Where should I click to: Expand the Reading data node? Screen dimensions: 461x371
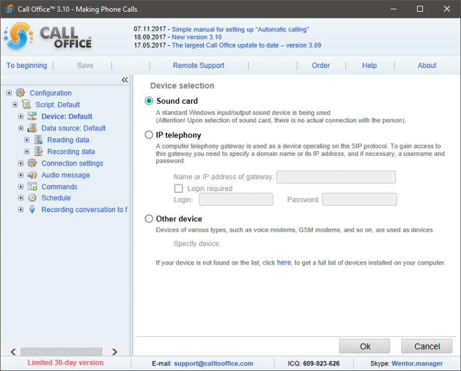pyautogui.click(x=27, y=140)
